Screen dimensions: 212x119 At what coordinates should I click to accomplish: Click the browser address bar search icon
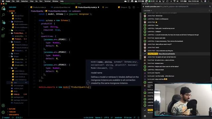210,7
